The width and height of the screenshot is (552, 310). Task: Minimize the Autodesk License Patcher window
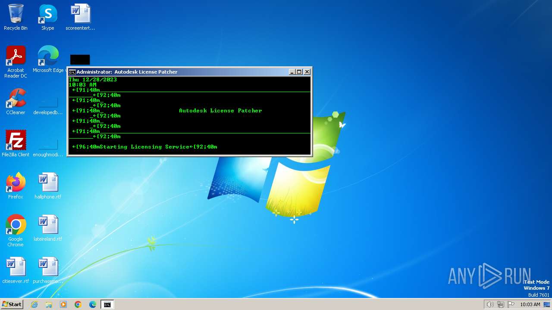[x=292, y=72]
